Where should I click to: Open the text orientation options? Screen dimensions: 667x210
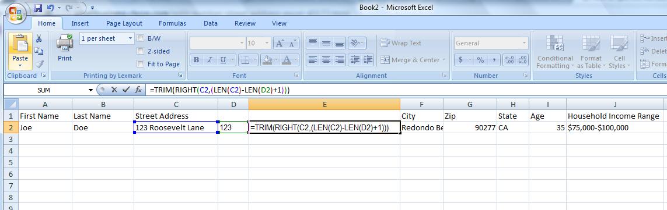pyautogui.click(x=357, y=43)
